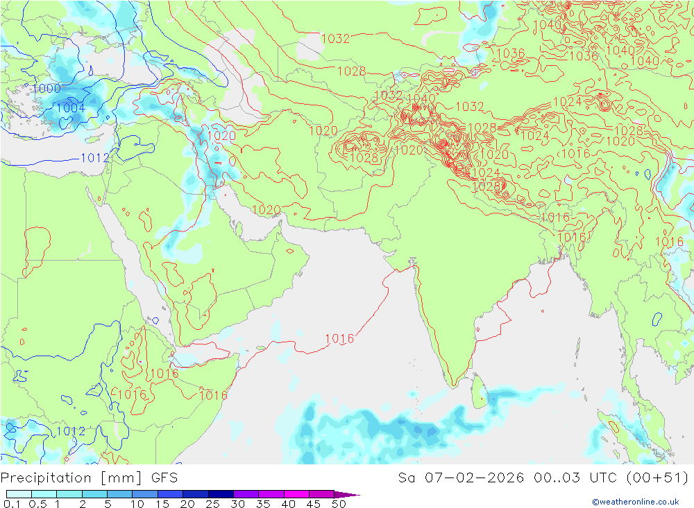The width and height of the screenshot is (694, 508).
Task: Select the 30–35 mm purple legend segment
Action: pyautogui.click(x=246, y=494)
